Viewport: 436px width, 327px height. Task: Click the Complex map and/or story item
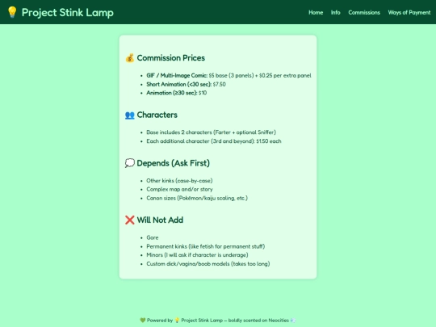click(x=179, y=190)
